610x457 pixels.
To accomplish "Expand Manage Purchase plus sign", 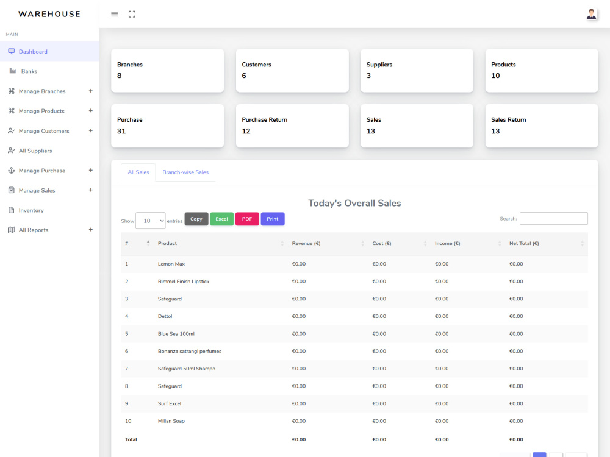I will (x=91, y=170).
